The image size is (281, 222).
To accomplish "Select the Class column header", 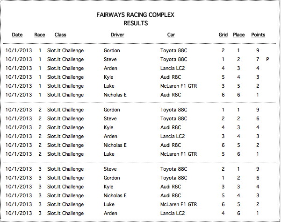I will (x=60, y=35).
